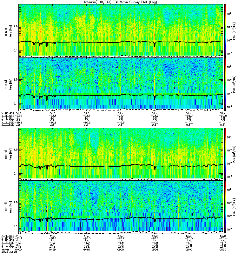
Task: Click the PSD [nT²/Hz] label of THB B∥ color bar
Action: click(x=234, y=84)
